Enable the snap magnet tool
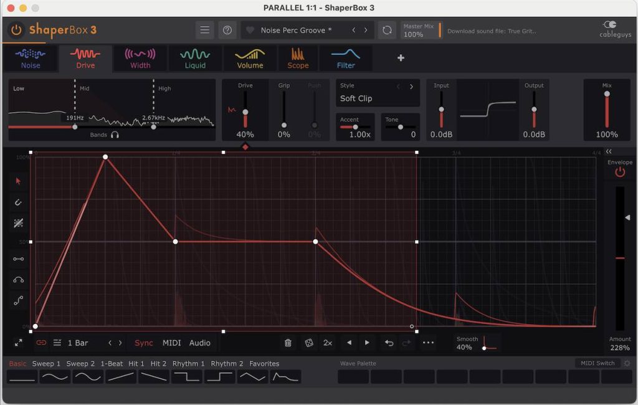This screenshot has width=638, height=405. 18,201
